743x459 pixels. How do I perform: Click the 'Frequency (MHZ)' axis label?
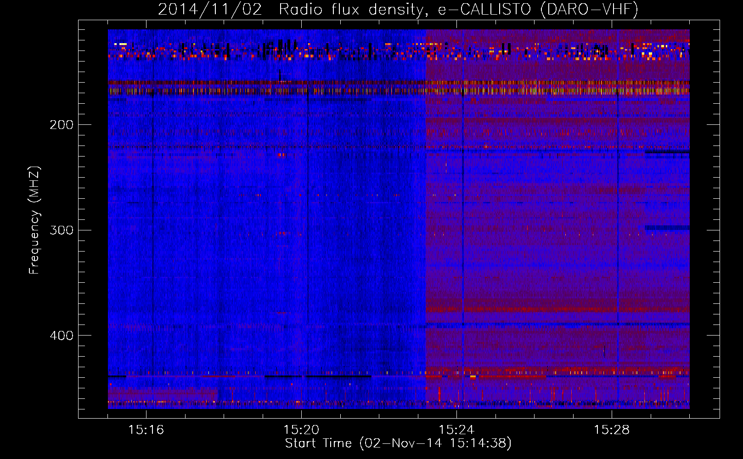(x=34, y=220)
